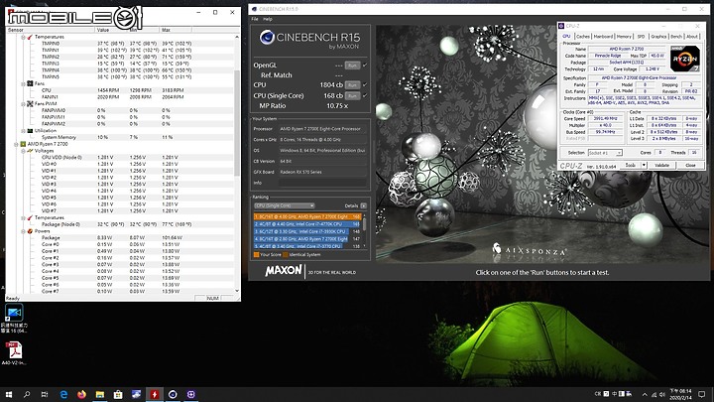The height and width of the screenshot is (402, 714).
Task: Run the OpenGL benchmark
Action: (x=352, y=66)
